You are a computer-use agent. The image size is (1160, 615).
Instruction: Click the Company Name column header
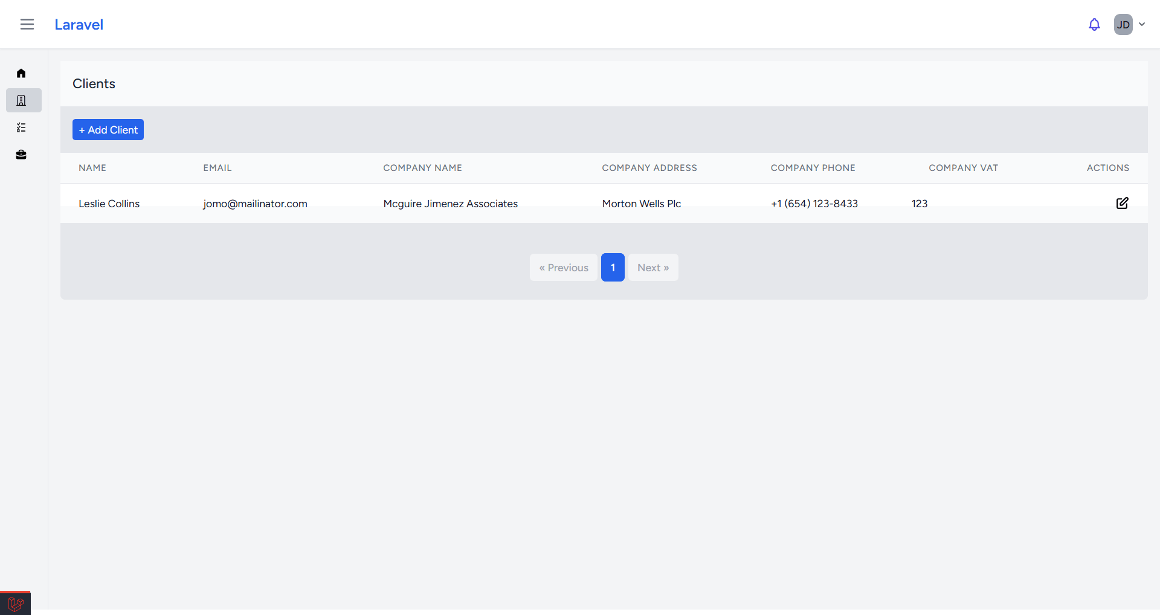(422, 168)
